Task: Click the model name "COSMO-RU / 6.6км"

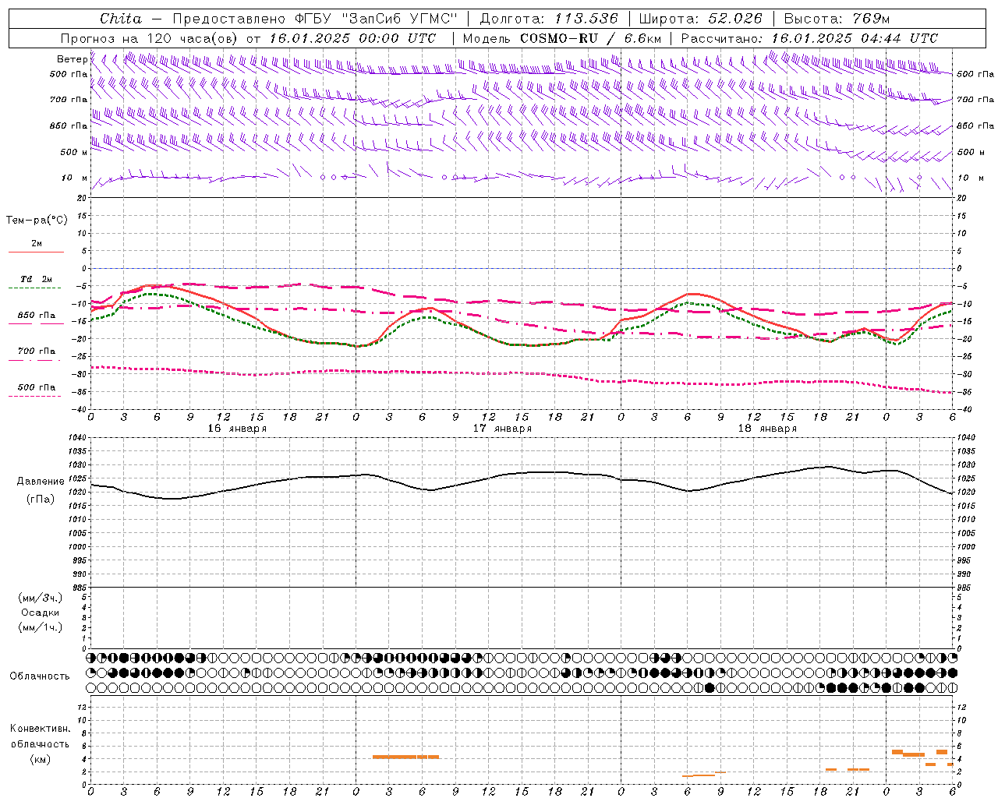Action: pyautogui.click(x=590, y=38)
